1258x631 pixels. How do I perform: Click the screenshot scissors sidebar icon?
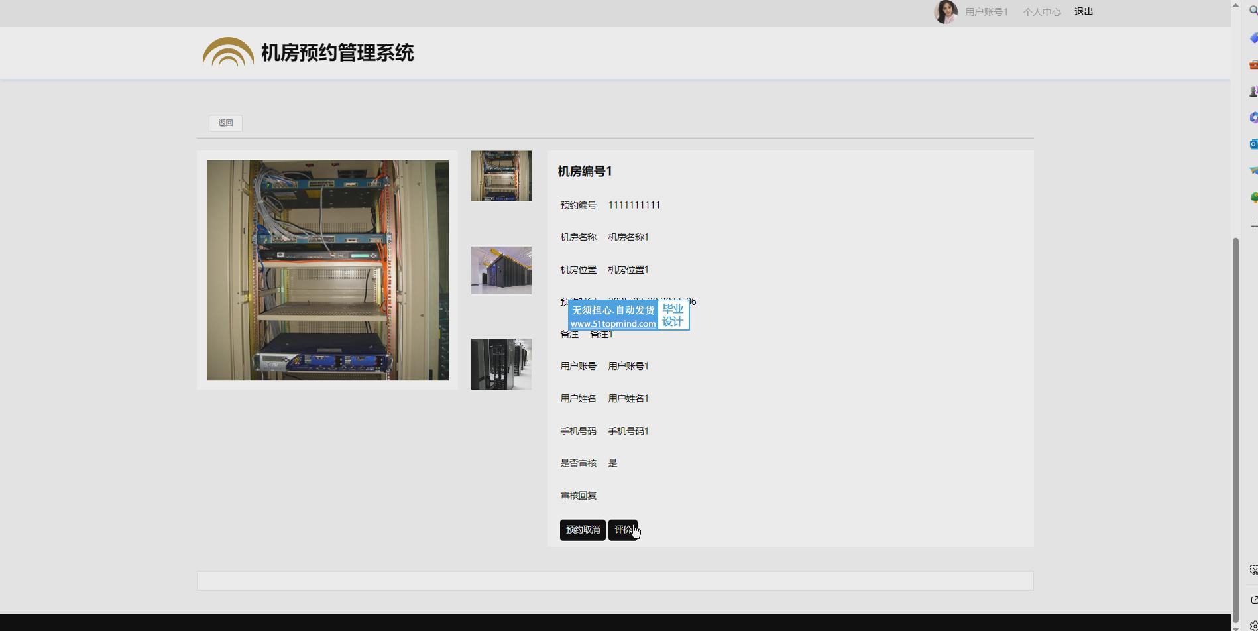click(x=1253, y=570)
